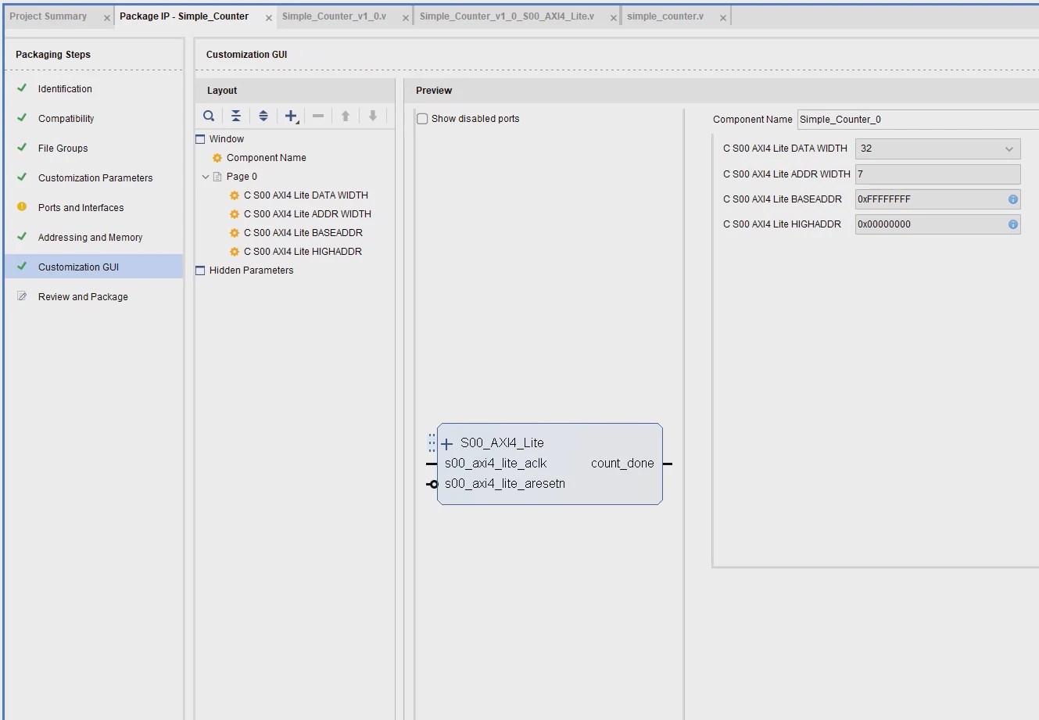Click the move down arrow in Layout toolbar
Screen dimensions: 1039x720
coord(373,116)
